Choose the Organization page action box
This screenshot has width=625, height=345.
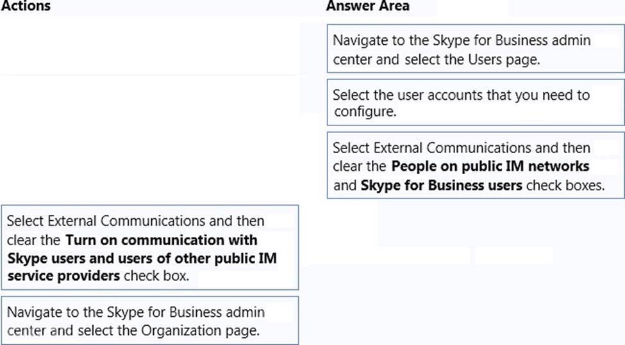pyautogui.click(x=150, y=320)
